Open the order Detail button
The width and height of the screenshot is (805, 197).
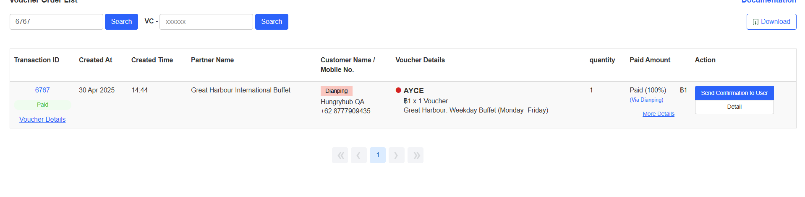pos(734,107)
